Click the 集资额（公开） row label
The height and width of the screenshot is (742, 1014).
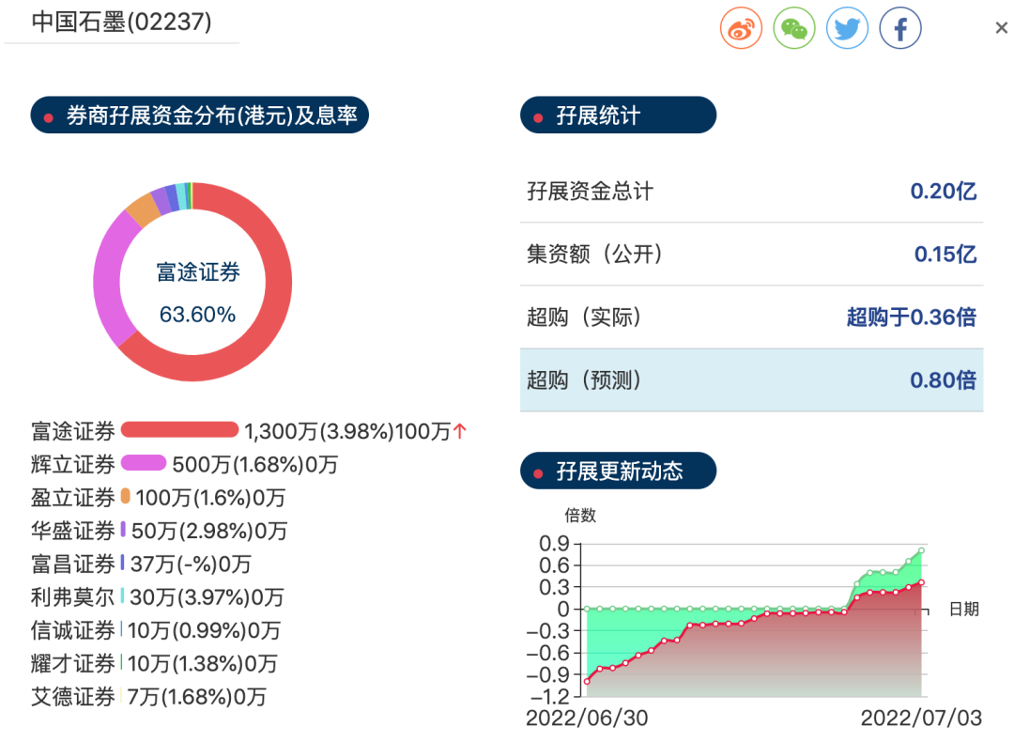tap(595, 254)
